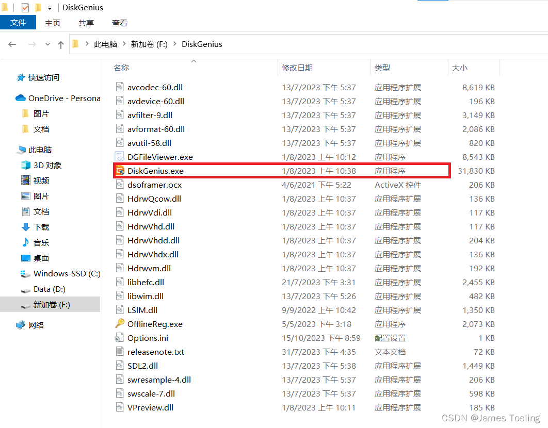Select the avformat-60.dll file

coord(156,129)
